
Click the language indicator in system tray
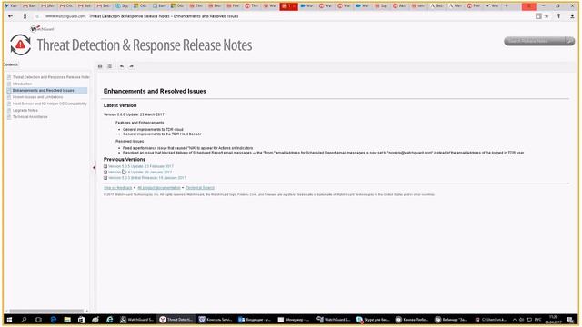point(537,319)
